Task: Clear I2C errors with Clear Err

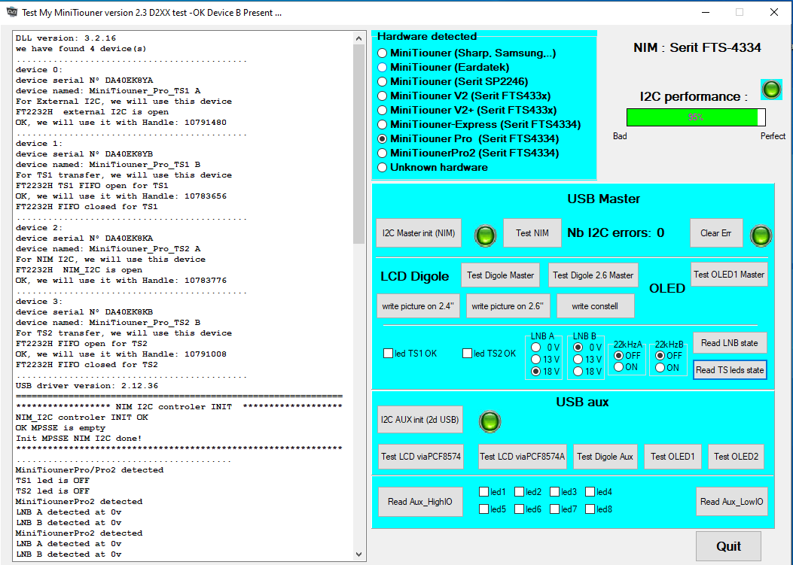Action: (716, 233)
